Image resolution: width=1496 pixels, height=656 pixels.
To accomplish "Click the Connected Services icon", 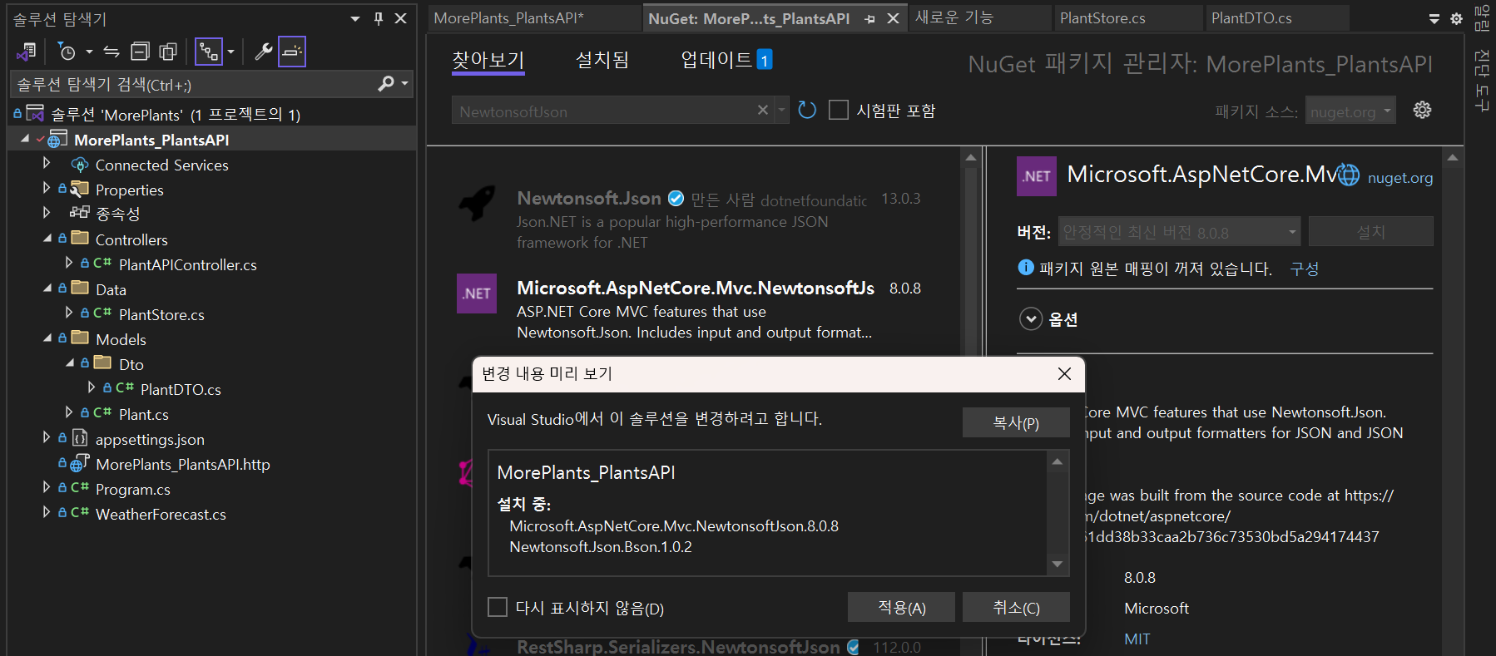I will [80, 165].
